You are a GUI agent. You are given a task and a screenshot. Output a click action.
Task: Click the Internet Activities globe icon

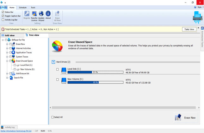(x=13, y=48)
